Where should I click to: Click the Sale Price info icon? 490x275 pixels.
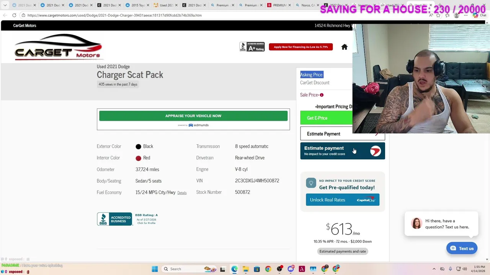[x=322, y=95]
